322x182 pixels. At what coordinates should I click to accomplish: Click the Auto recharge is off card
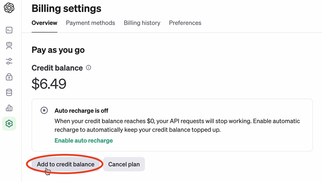(x=173, y=125)
